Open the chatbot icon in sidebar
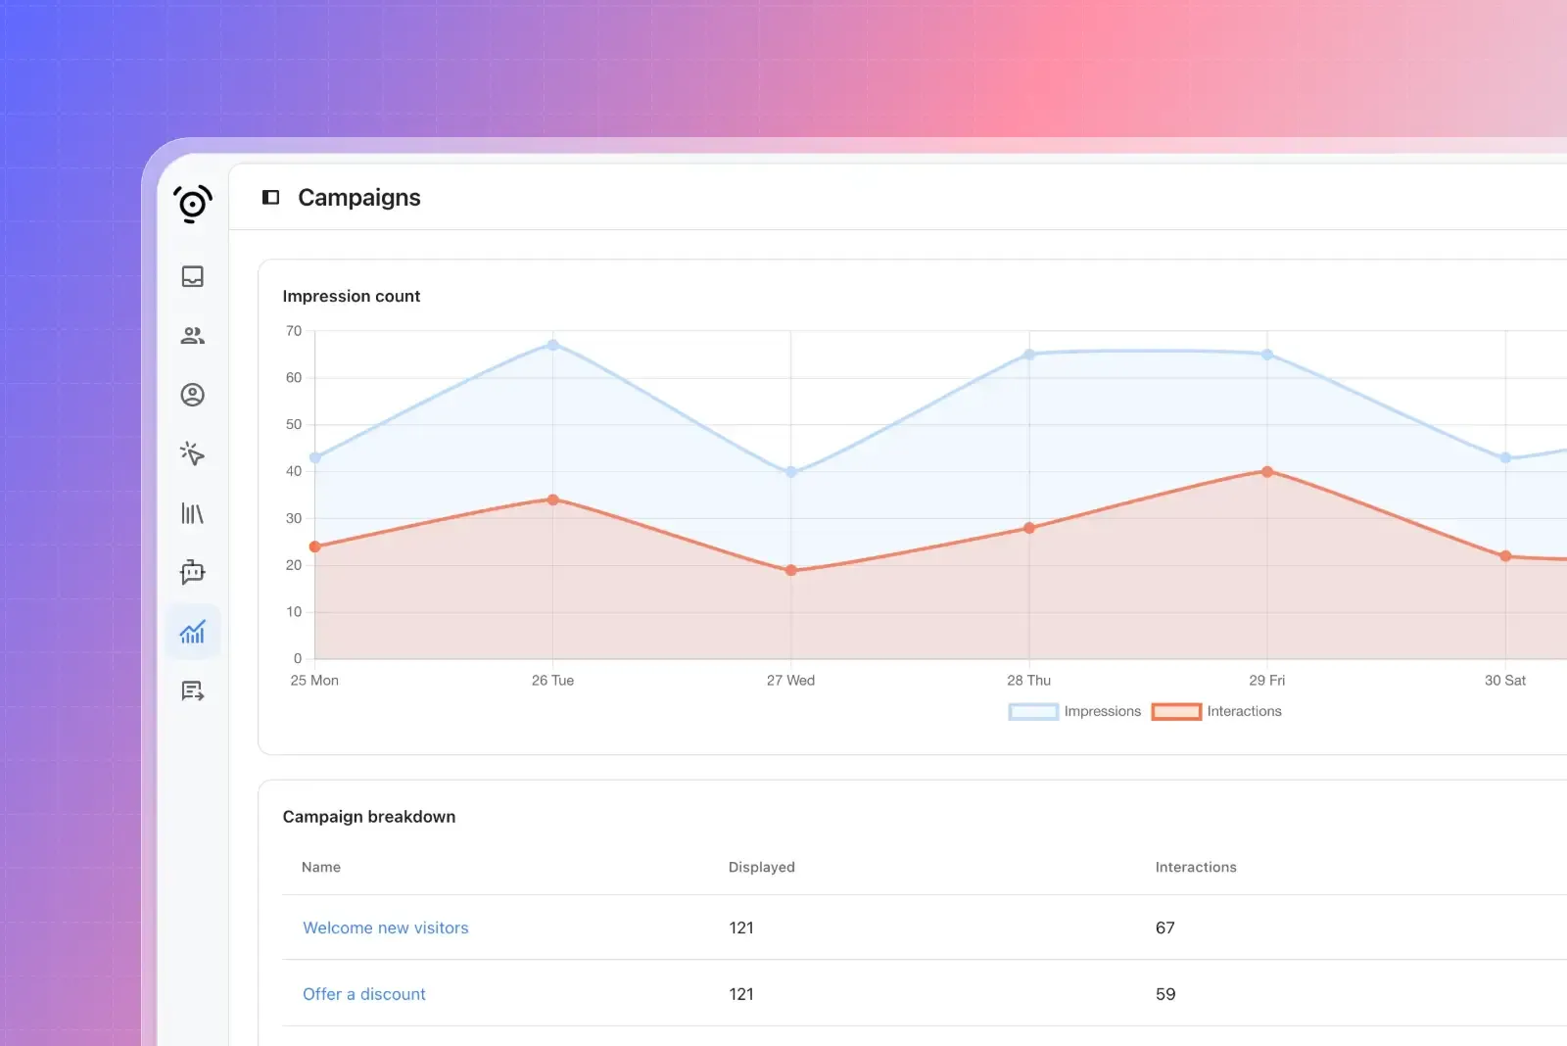This screenshot has height=1046, width=1567. click(193, 572)
